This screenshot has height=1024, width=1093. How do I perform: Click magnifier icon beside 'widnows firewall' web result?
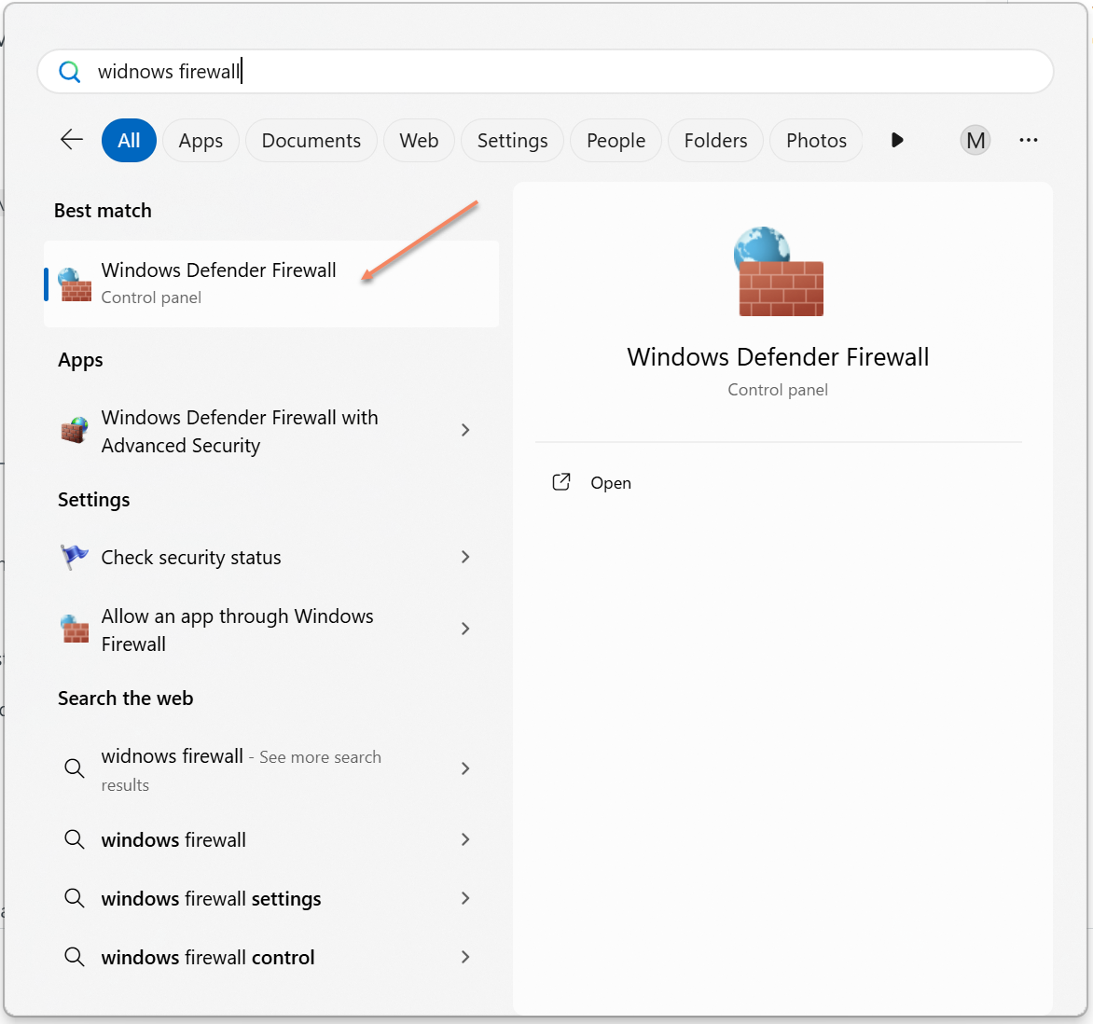[75, 768]
